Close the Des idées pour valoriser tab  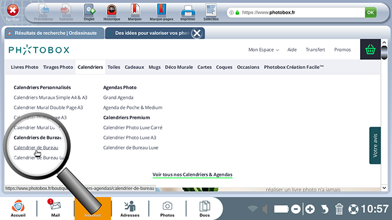pos(197,33)
